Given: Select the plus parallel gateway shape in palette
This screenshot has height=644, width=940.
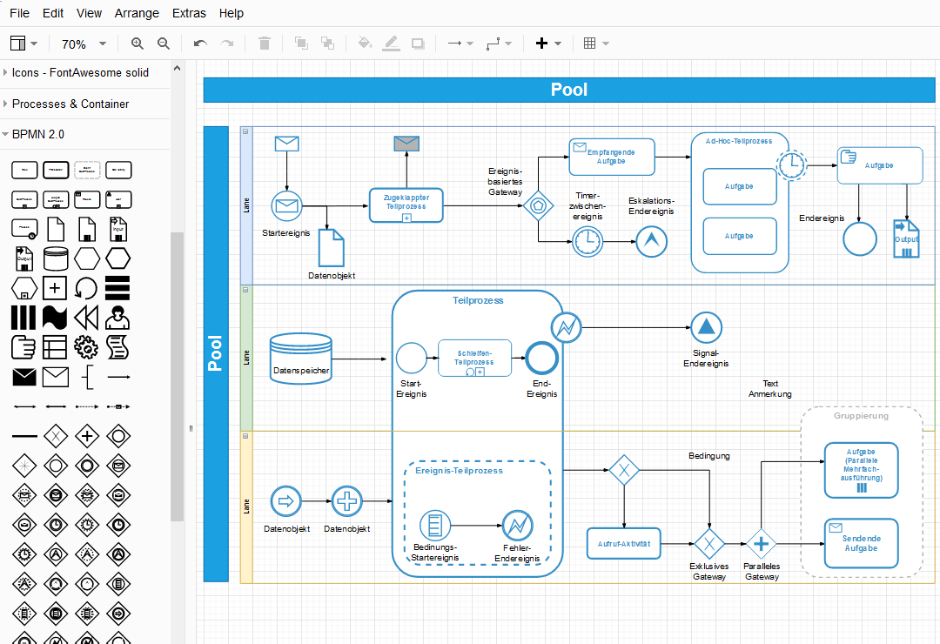Looking at the screenshot, I should pos(86,436).
